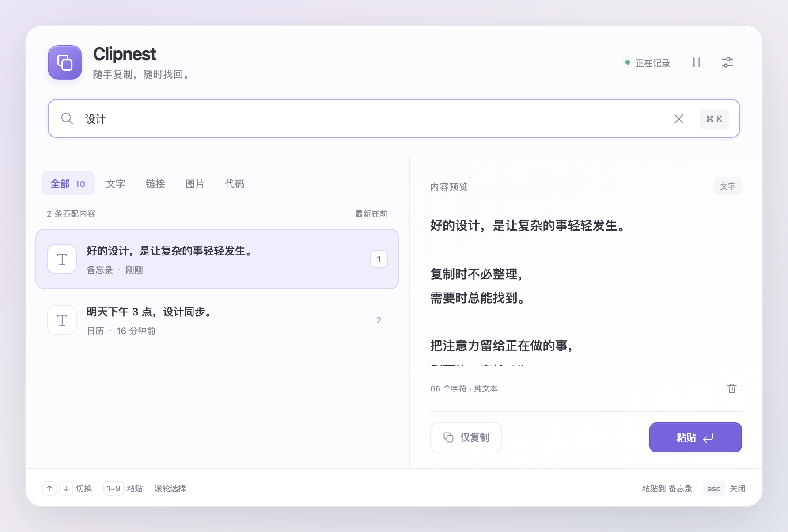Click the esc key hint badge
Viewport: 788px width, 532px height.
pyautogui.click(x=714, y=488)
